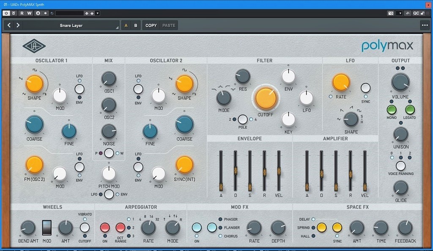The image size is (433, 251).
Task: Toggle the noise P/W switch
Action: [109, 153]
